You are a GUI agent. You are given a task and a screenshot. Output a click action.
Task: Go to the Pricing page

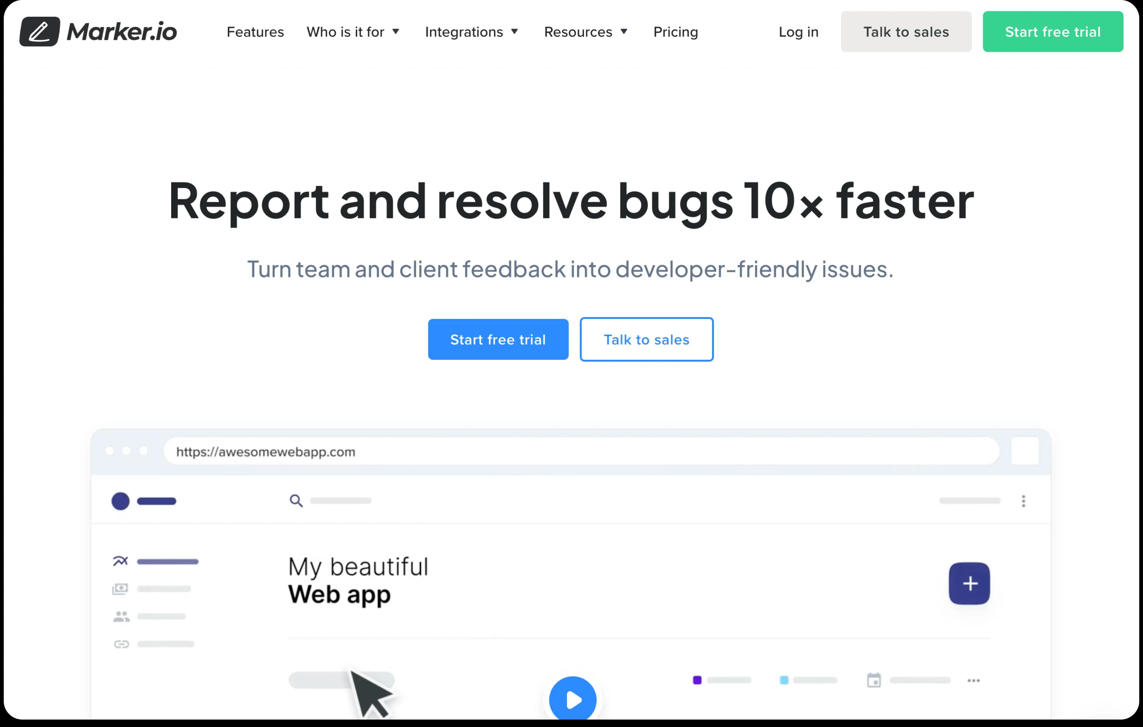click(675, 32)
